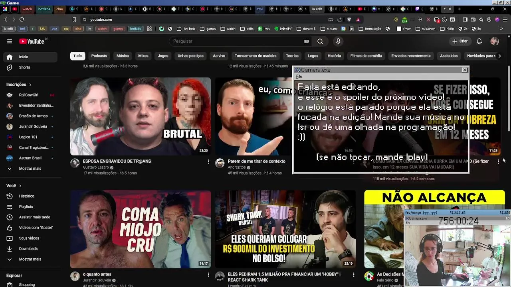The height and width of the screenshot is (287, 511).
Task: Open ESPOSA ENGRAVIDOU DE TR@ANS video thumbnail
Action: click(141, 116)
